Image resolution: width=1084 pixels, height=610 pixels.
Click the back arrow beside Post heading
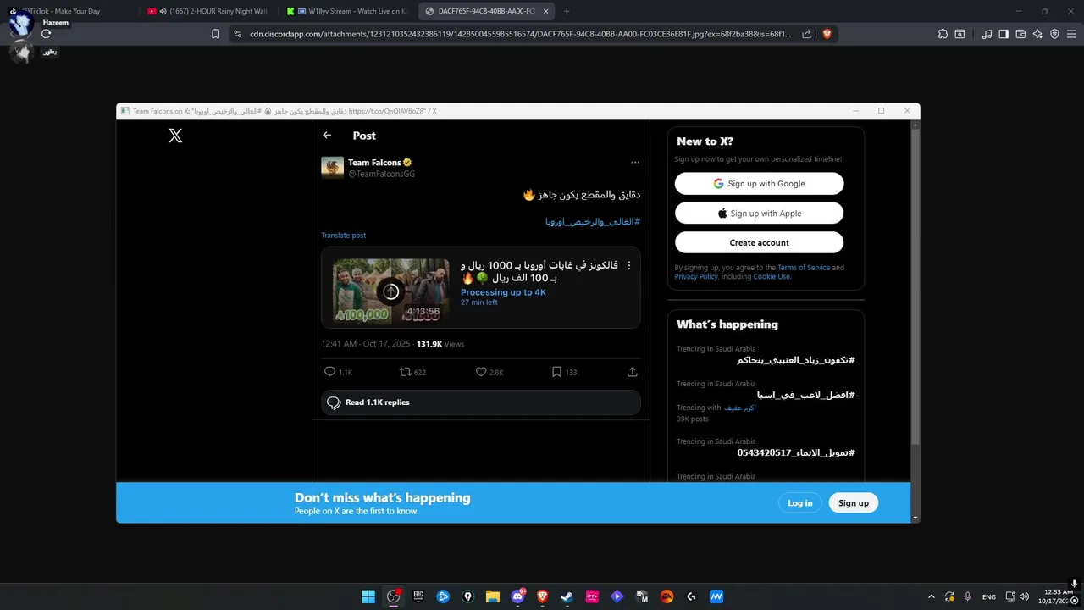327,136
